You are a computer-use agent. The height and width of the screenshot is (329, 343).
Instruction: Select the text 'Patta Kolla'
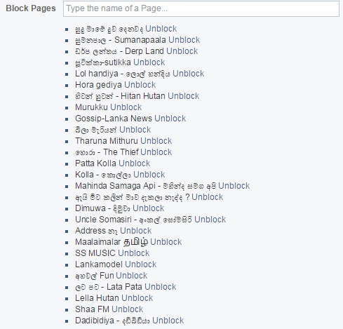click(x=95, y=163)
